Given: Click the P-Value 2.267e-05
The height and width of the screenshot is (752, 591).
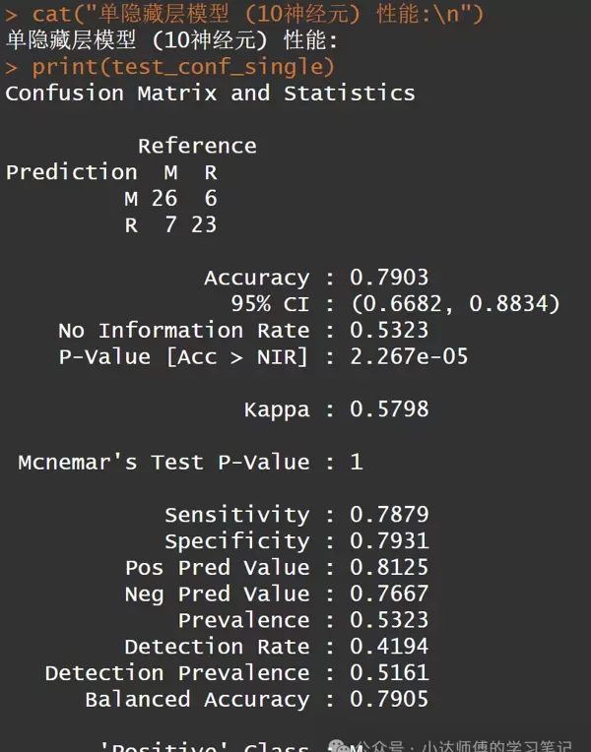Looking at the screenshot, I should click(x=409, y=357).
